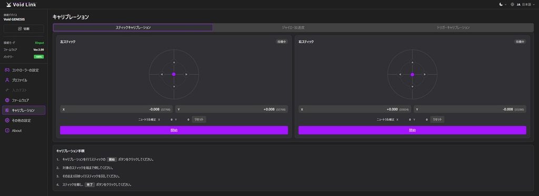The image size is (539, 196).
Task: Toggle dark mode moon icon
Action: (x=501, y=4)
